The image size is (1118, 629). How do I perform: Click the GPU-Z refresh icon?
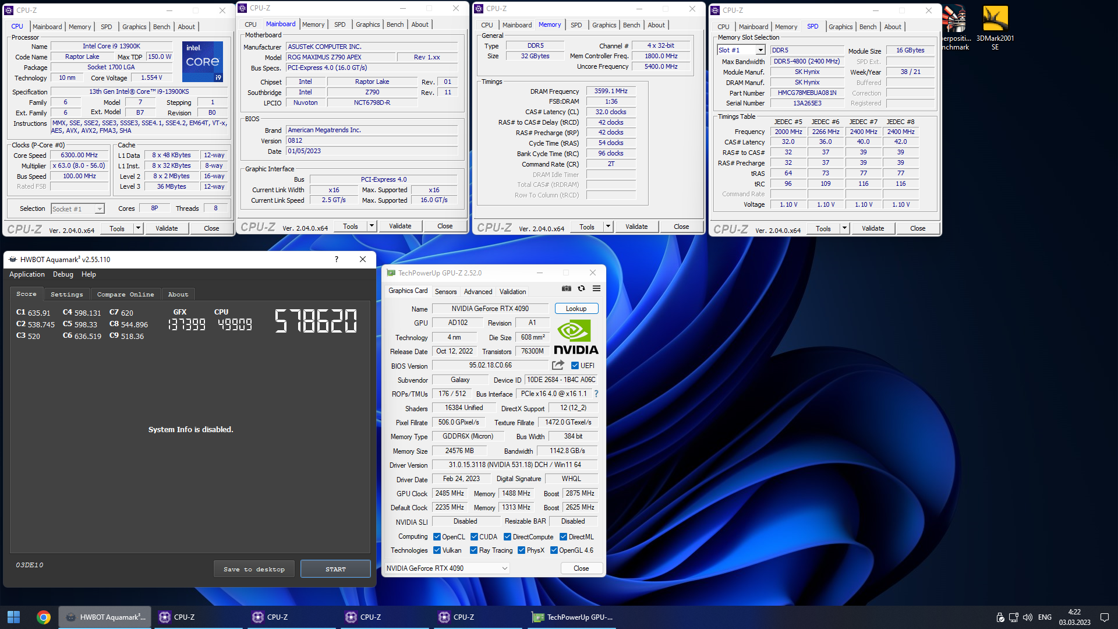pos(581,288)
